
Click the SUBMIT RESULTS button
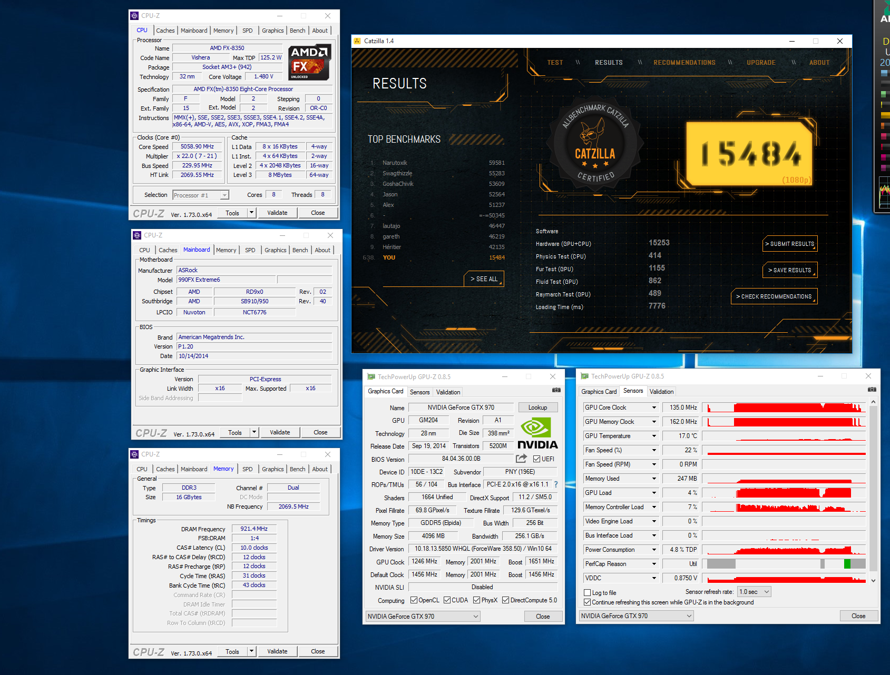pos(789,244)
